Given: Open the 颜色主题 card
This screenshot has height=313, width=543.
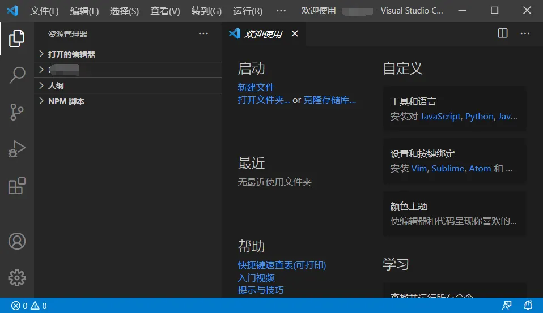Looking at the screenshot, I should pyautogui.click(x=455, y=214).
